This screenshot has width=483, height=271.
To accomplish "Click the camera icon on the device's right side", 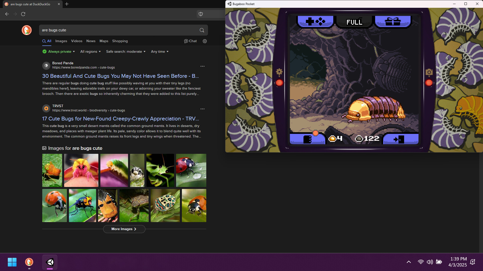I will click(x=429, y=72).
